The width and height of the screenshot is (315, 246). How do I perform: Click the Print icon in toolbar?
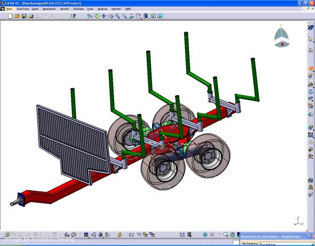[x=31, y=16]
